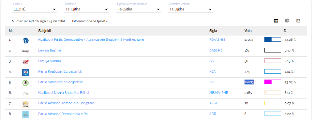Click the Lëvizja Atdheu party logo
This screenshot has width=312, height=120.
[26, 62]
